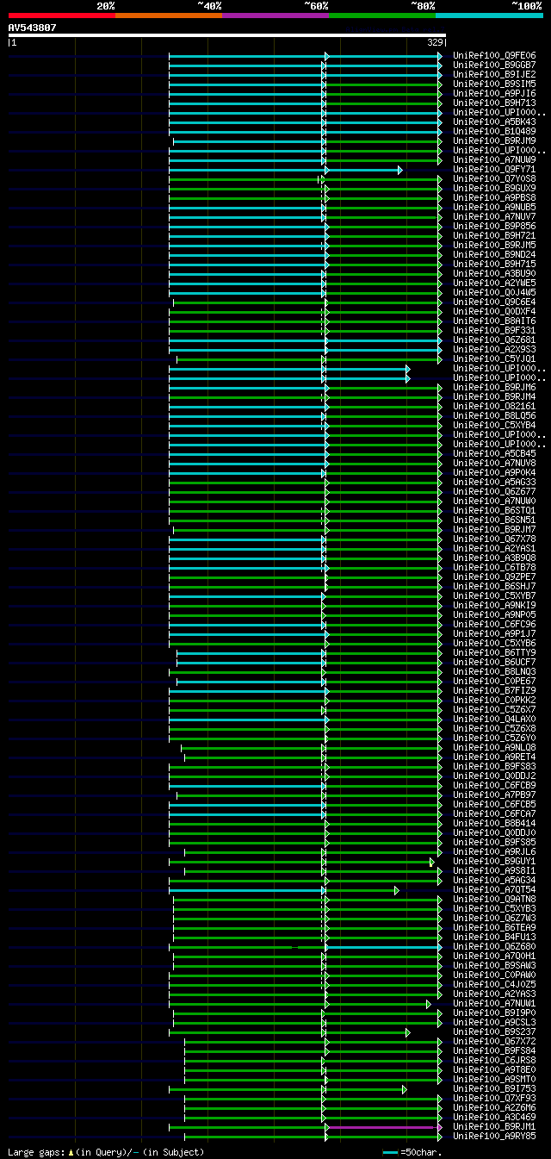551x1159 pixels.
Task: Open UniRef100_B9RJM9 entry
Action: [x=494, y=140]
